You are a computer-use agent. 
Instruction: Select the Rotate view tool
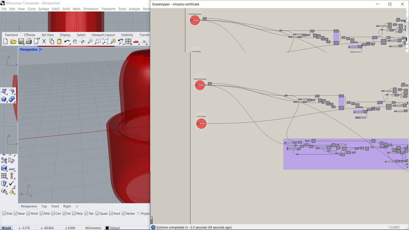pos(82,41)
